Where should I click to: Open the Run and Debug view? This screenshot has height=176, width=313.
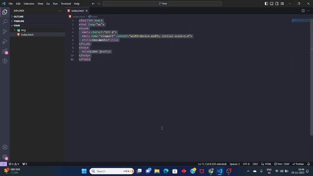coord(5,42)
